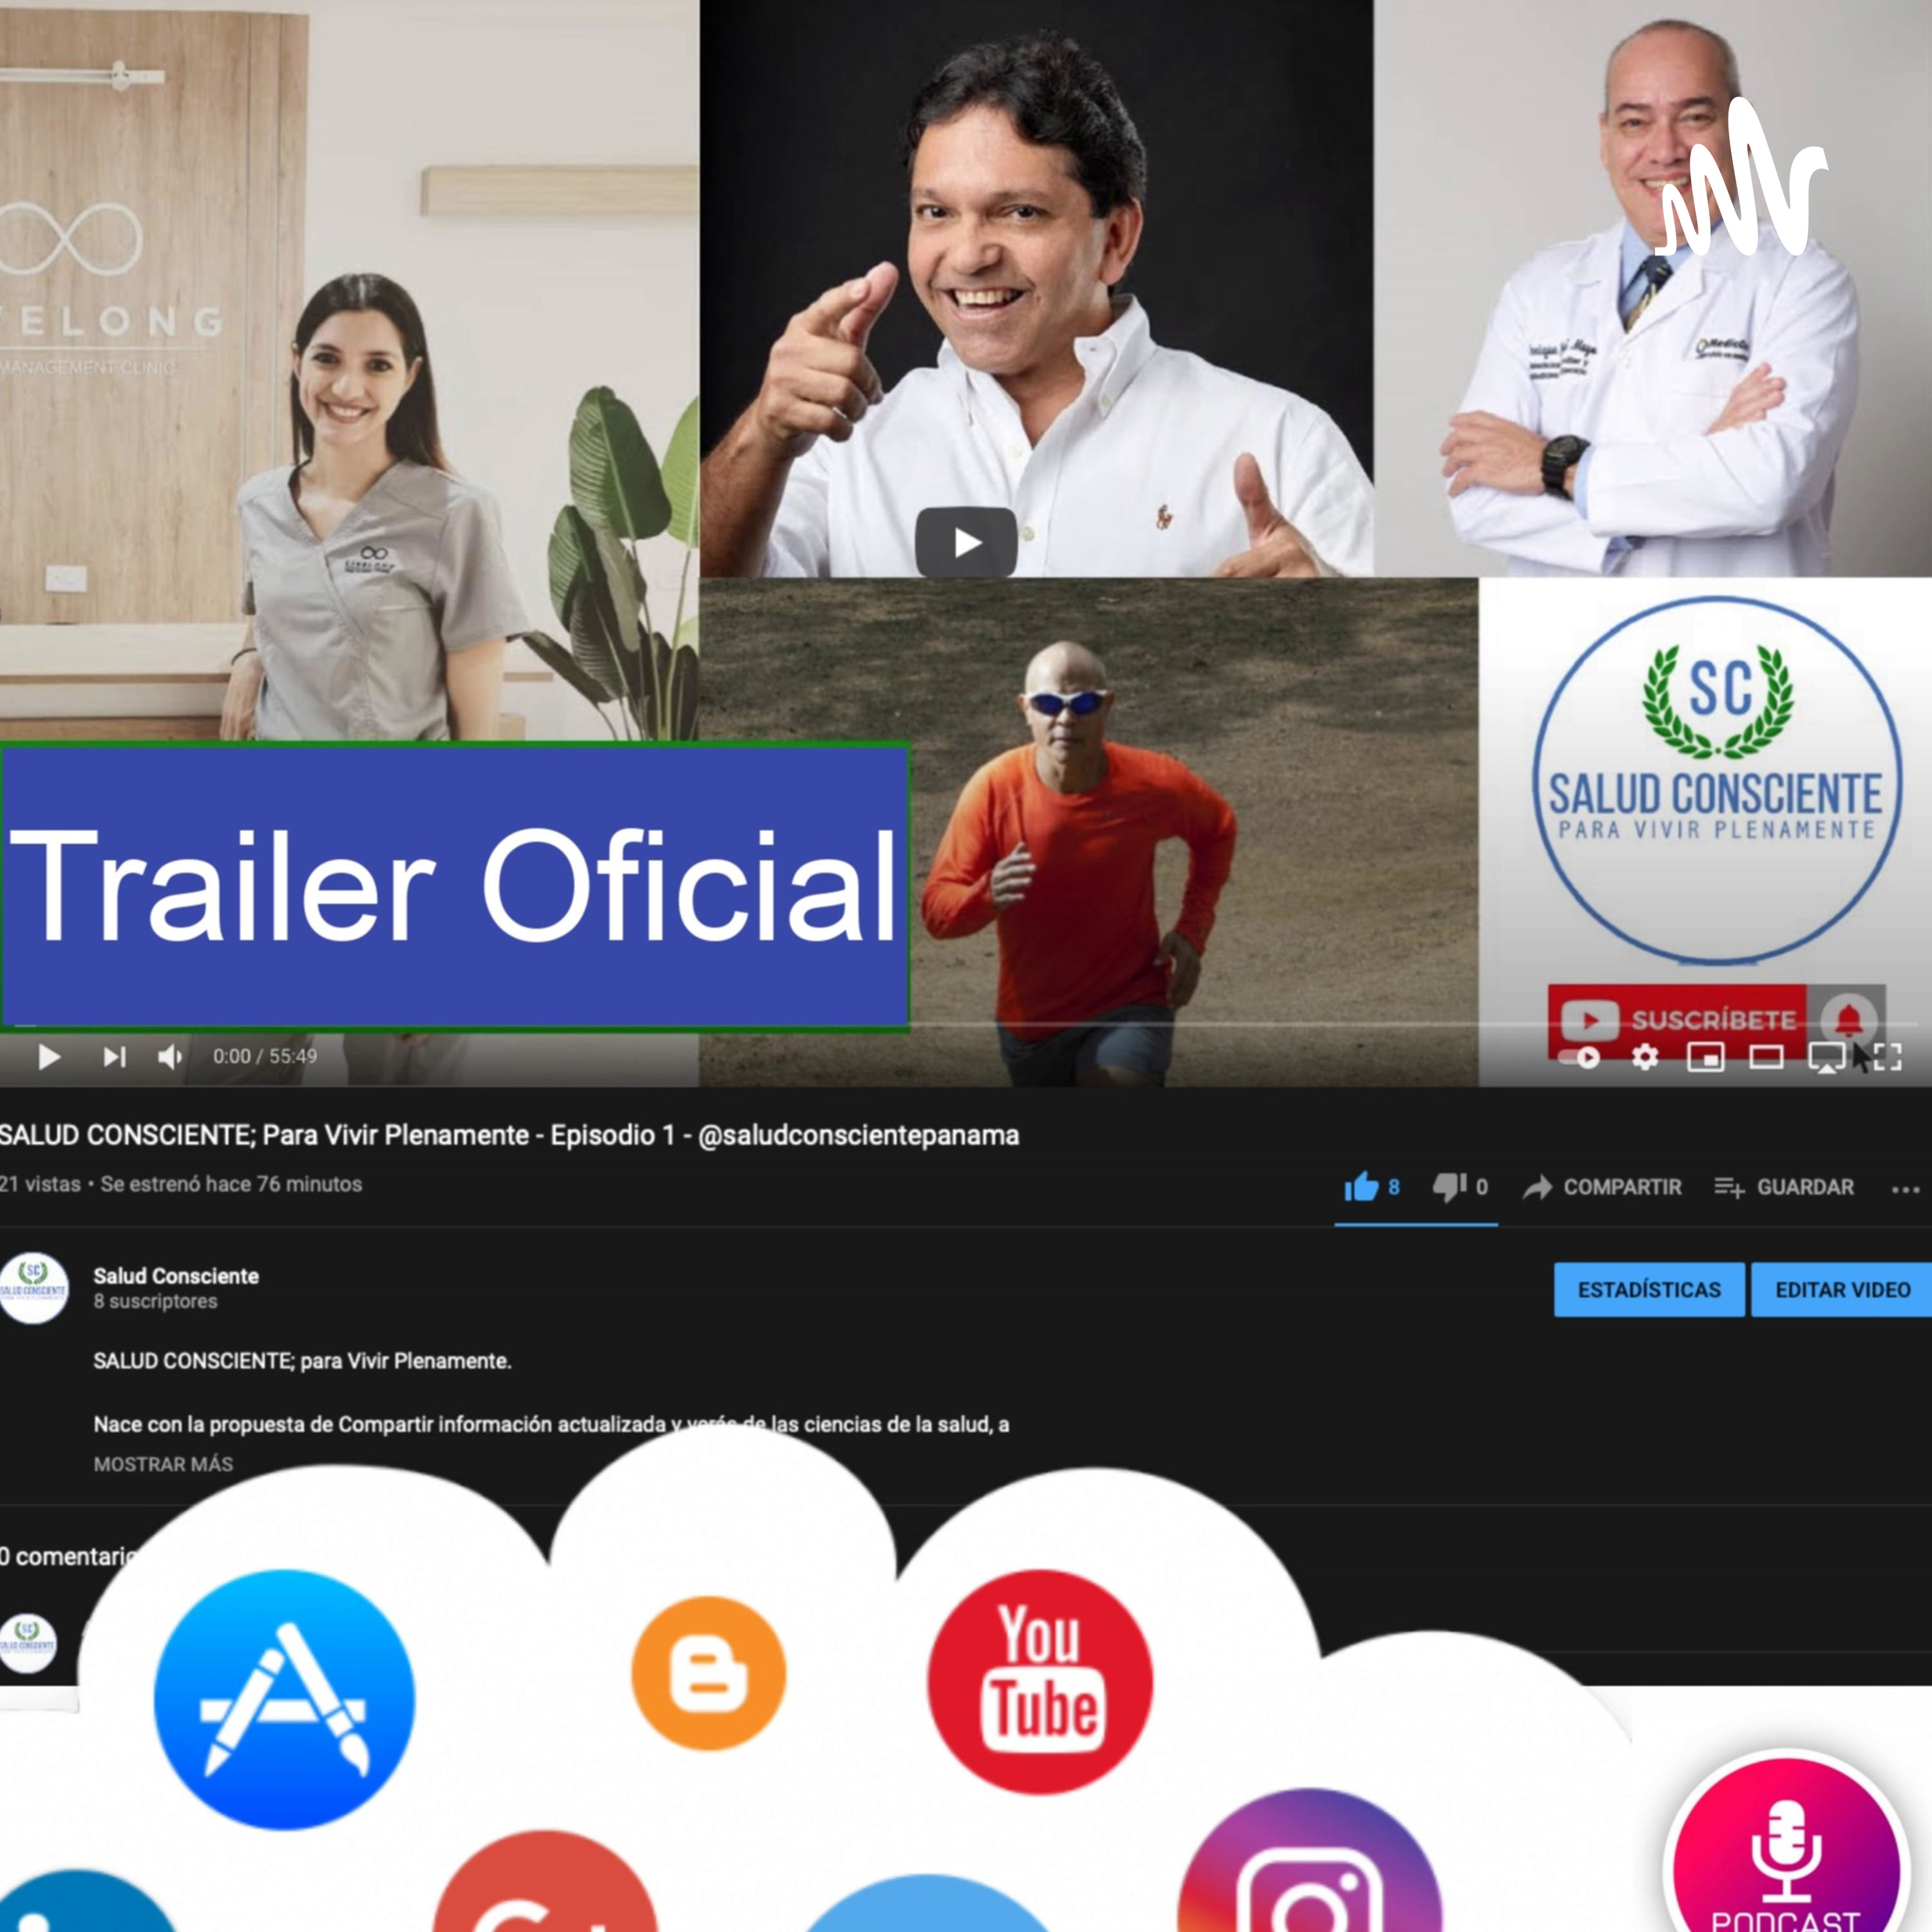Click the play icon in player controls

pyautogui.click(x=48, y=1056)
